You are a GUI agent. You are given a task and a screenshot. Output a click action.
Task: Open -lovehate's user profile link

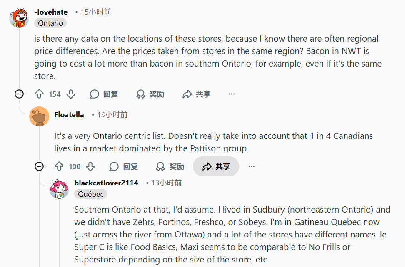(x=51, y=12)
